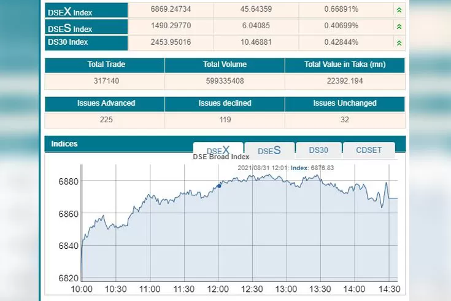451x301 pixels.
Task: Click y-axis label 6880
Action: tap(68, 181)
